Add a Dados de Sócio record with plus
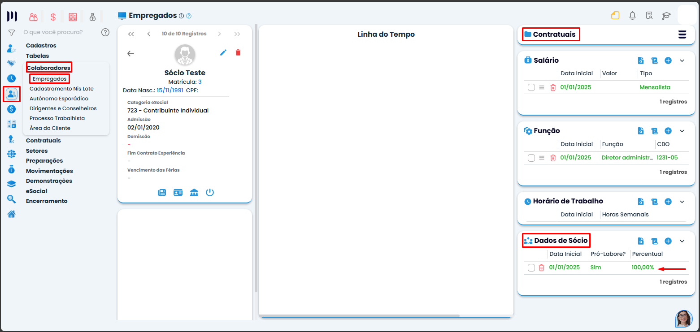 (x=668, y=241)
